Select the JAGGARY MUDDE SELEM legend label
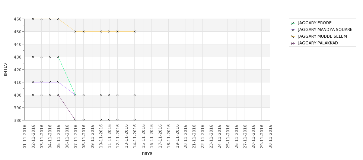Viewport: 363px width, 160px height. (x=322, y=37)
